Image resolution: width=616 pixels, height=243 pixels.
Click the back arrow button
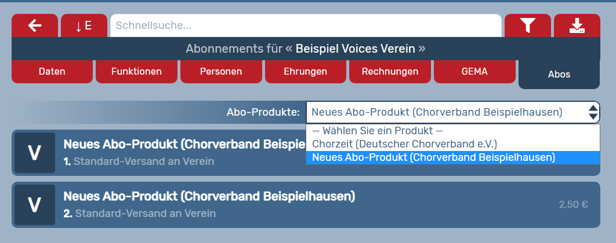click(x=35, y=26)
